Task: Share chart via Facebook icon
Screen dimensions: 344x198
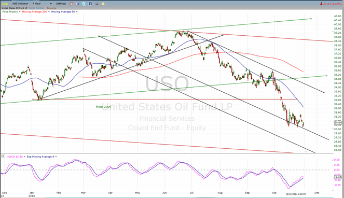Action: coord(90,4)
